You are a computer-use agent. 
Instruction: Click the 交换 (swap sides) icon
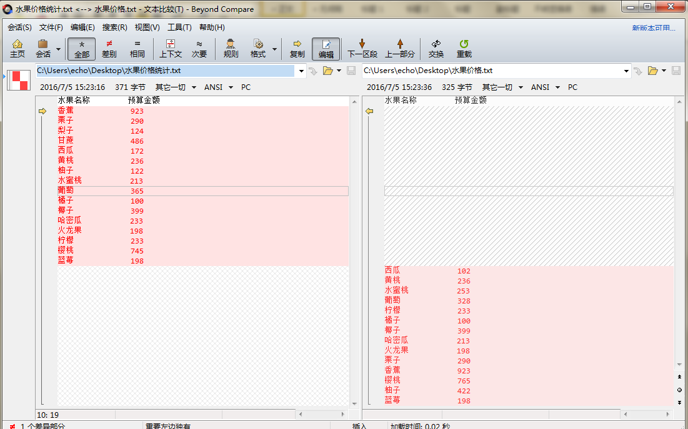coord(436,48)
